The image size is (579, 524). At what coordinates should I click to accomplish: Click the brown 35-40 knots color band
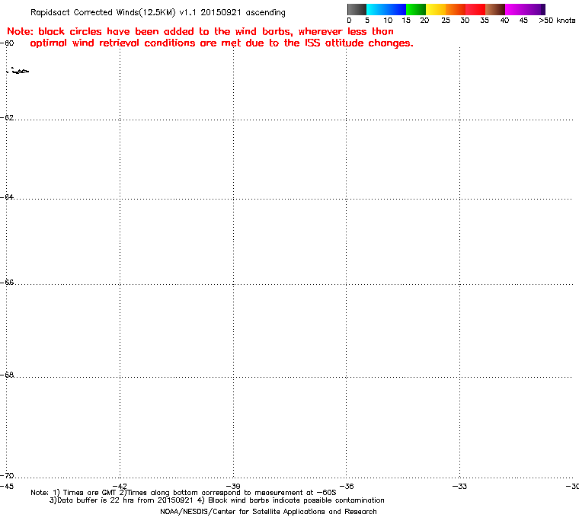tap(495, 9)
